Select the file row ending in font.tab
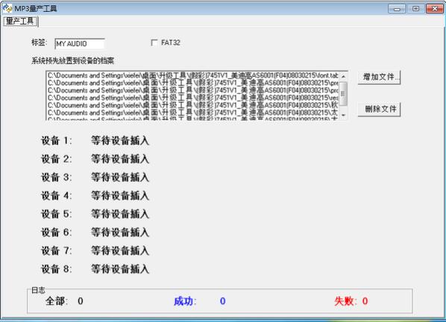Screen dimensions: 446x322 pos(193,75)
